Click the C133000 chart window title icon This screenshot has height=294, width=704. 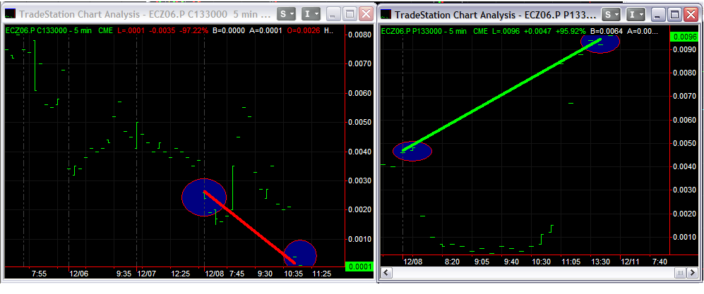pyautogui.click(x=11, y=14)
